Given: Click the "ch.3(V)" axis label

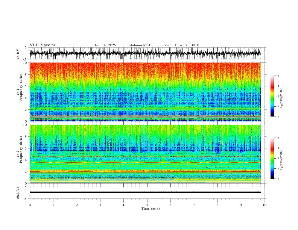Looking at the screenshot, I should coord(18,193).
